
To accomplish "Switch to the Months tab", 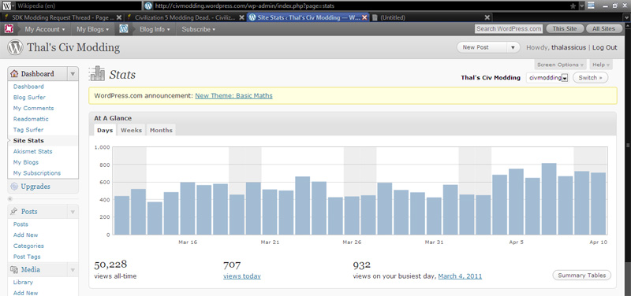I will pos(161,130).
